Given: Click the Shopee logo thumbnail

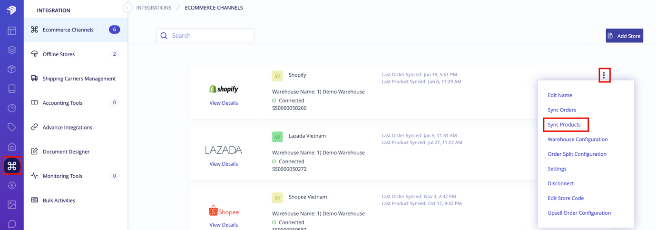Looking at the screenshot, I should [x=224, y=211].
